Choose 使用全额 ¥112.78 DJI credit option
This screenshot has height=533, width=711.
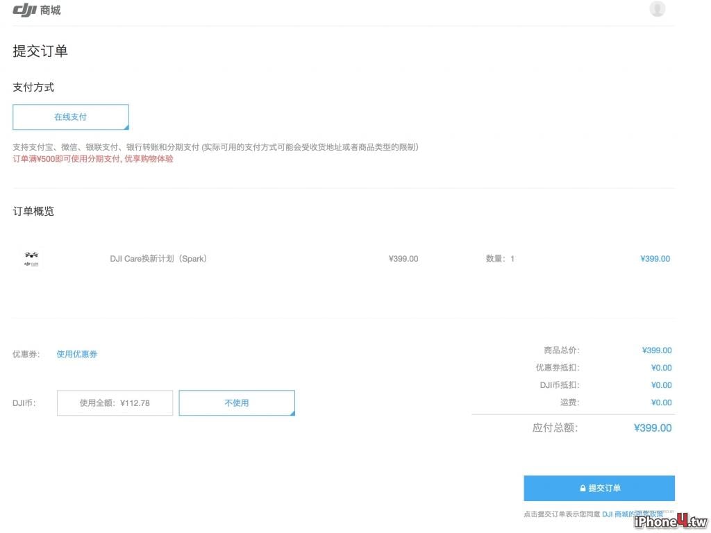point(115,403)
